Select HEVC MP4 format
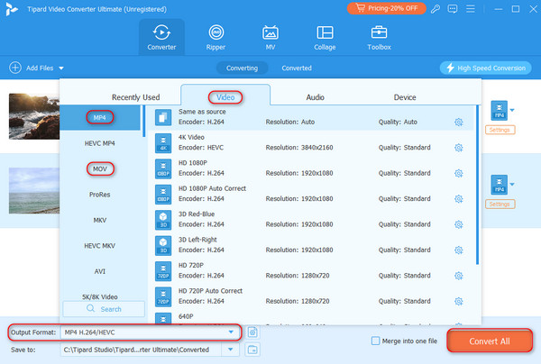The height and width of the screenshot is (364, 541). tap(100, 143)
